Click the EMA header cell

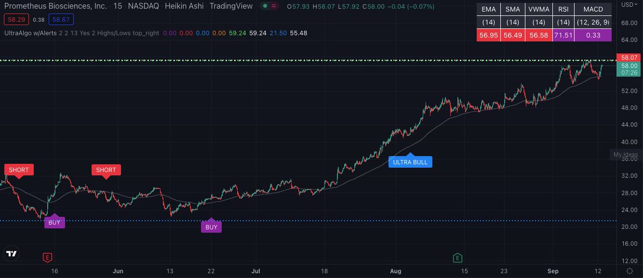click(x=488, y=9)
